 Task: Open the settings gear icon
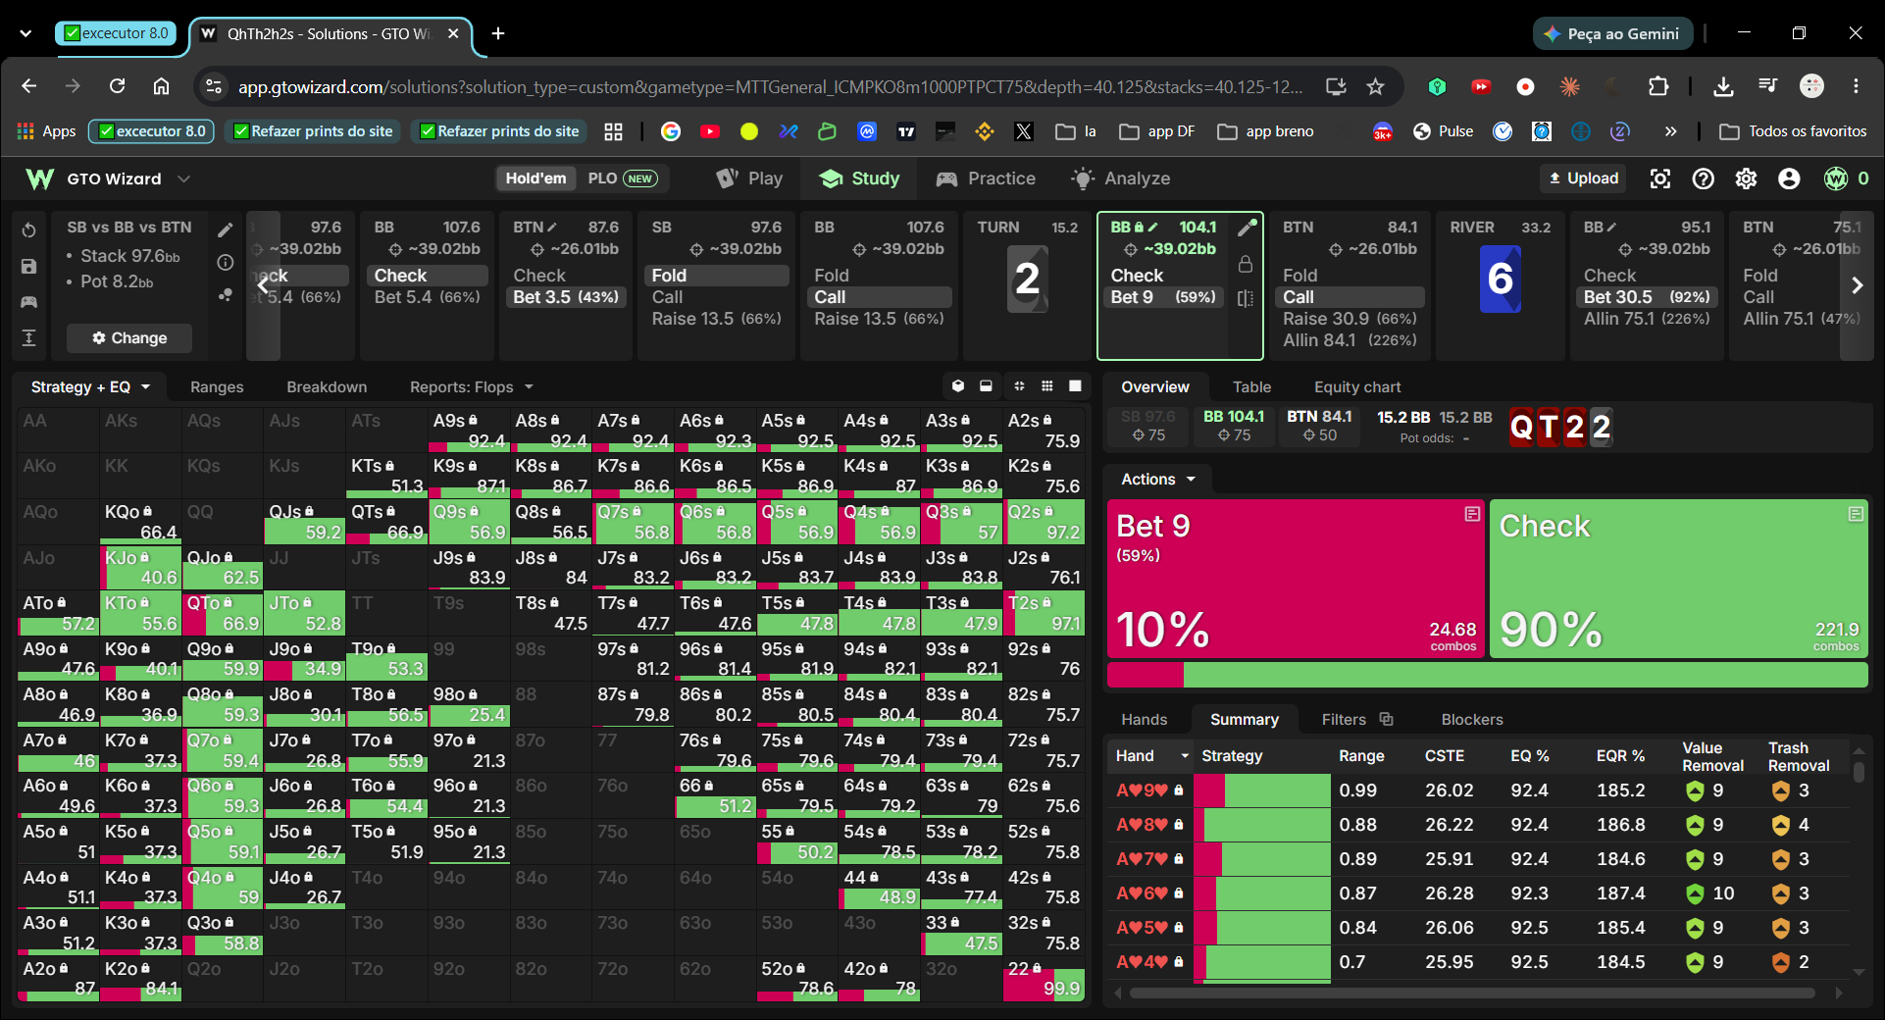1746,178
